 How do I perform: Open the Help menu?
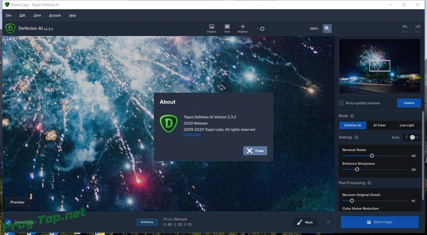[73, 15]
